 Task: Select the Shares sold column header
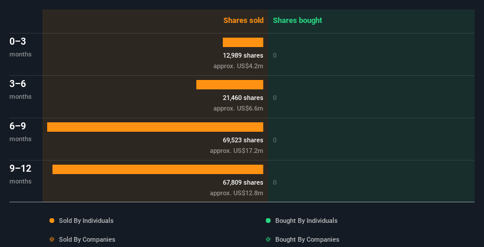243,21
